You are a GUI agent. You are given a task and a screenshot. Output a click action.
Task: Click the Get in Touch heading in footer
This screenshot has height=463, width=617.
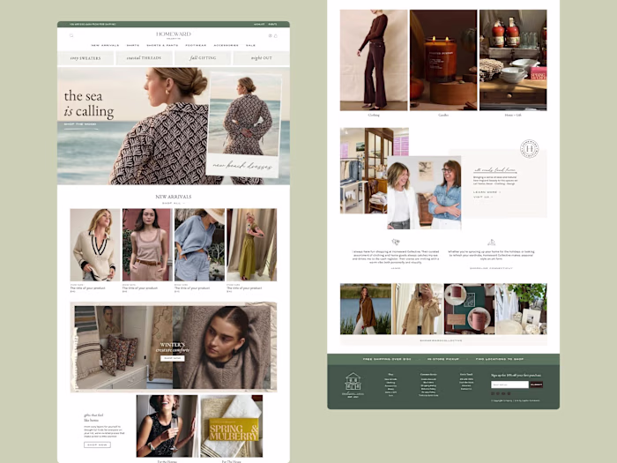466,375
